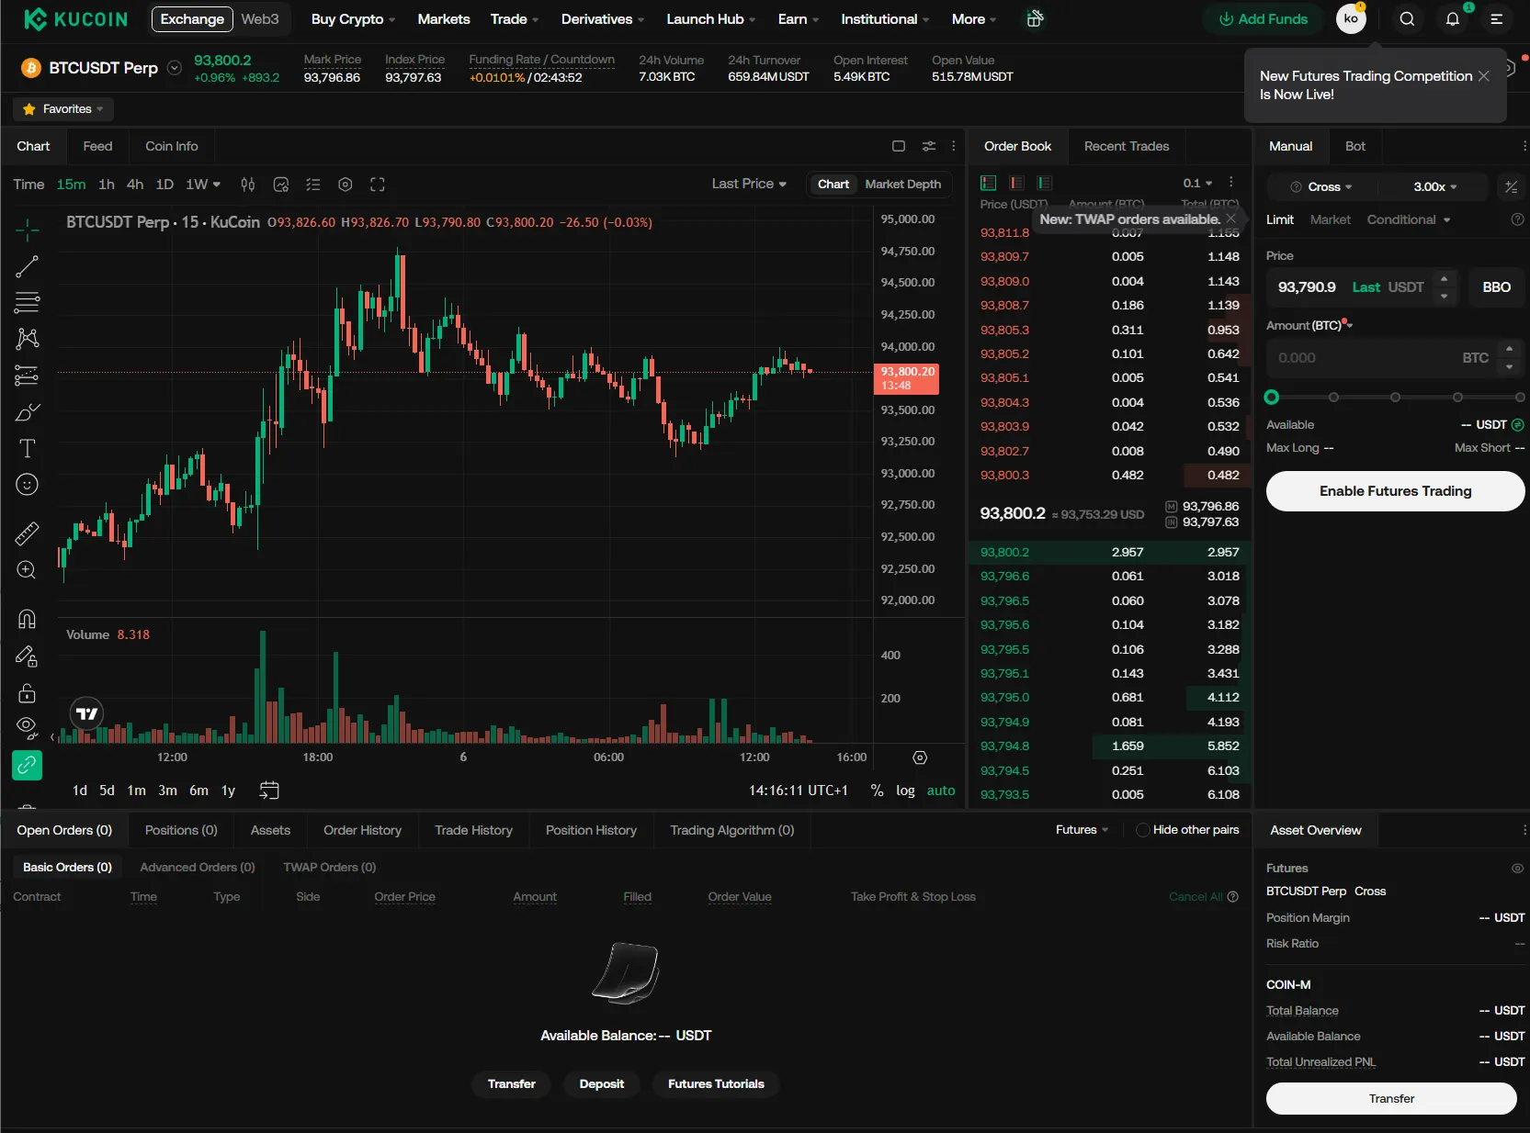Switch chart panel to Market Depth
Image resolution: width=1530 pixels, height=1133 pixels.
(x=903, y=184)
